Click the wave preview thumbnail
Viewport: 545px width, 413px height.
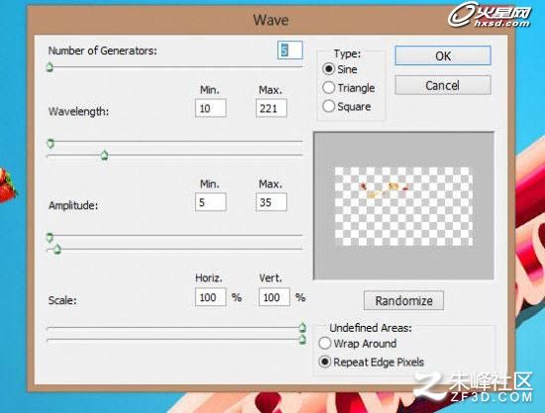403,206
